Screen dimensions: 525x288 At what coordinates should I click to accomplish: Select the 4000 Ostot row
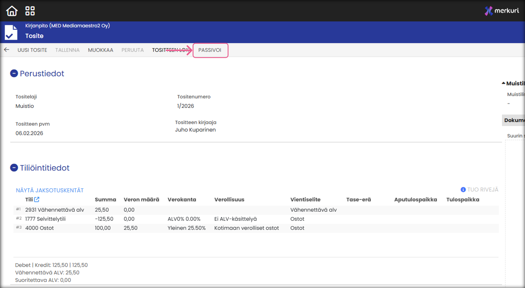coord(39,228)
